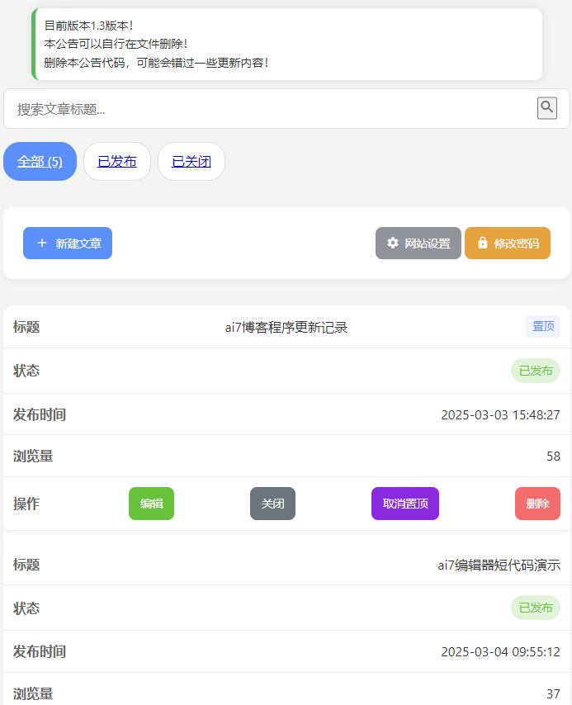Click the lock icon on 修改密码
This screenshot has width=572, height=705.
[x=483, y=244]
